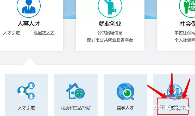Click the blue businessman icon above 人事人才
195x116 pixels.
click(x=29, y=7)
